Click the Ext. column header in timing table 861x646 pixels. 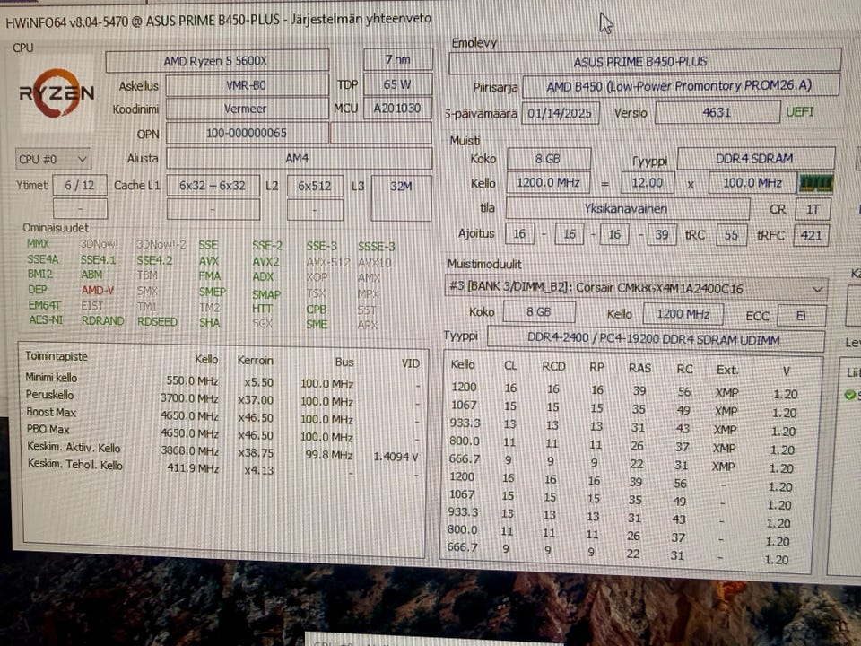[727, 370]
